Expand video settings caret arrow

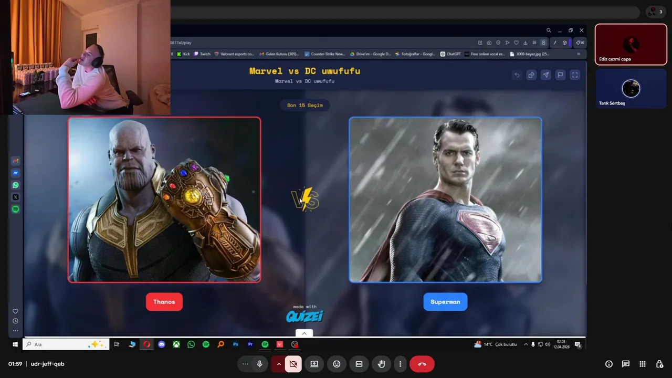point(279,364)
